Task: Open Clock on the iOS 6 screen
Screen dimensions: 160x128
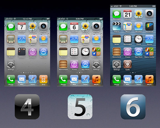Action: (138, 39)
